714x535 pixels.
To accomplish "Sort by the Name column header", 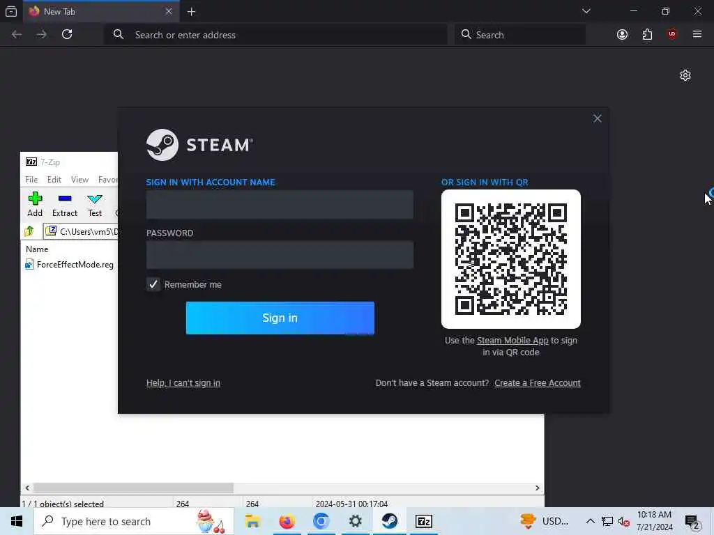I will (37, 249).
